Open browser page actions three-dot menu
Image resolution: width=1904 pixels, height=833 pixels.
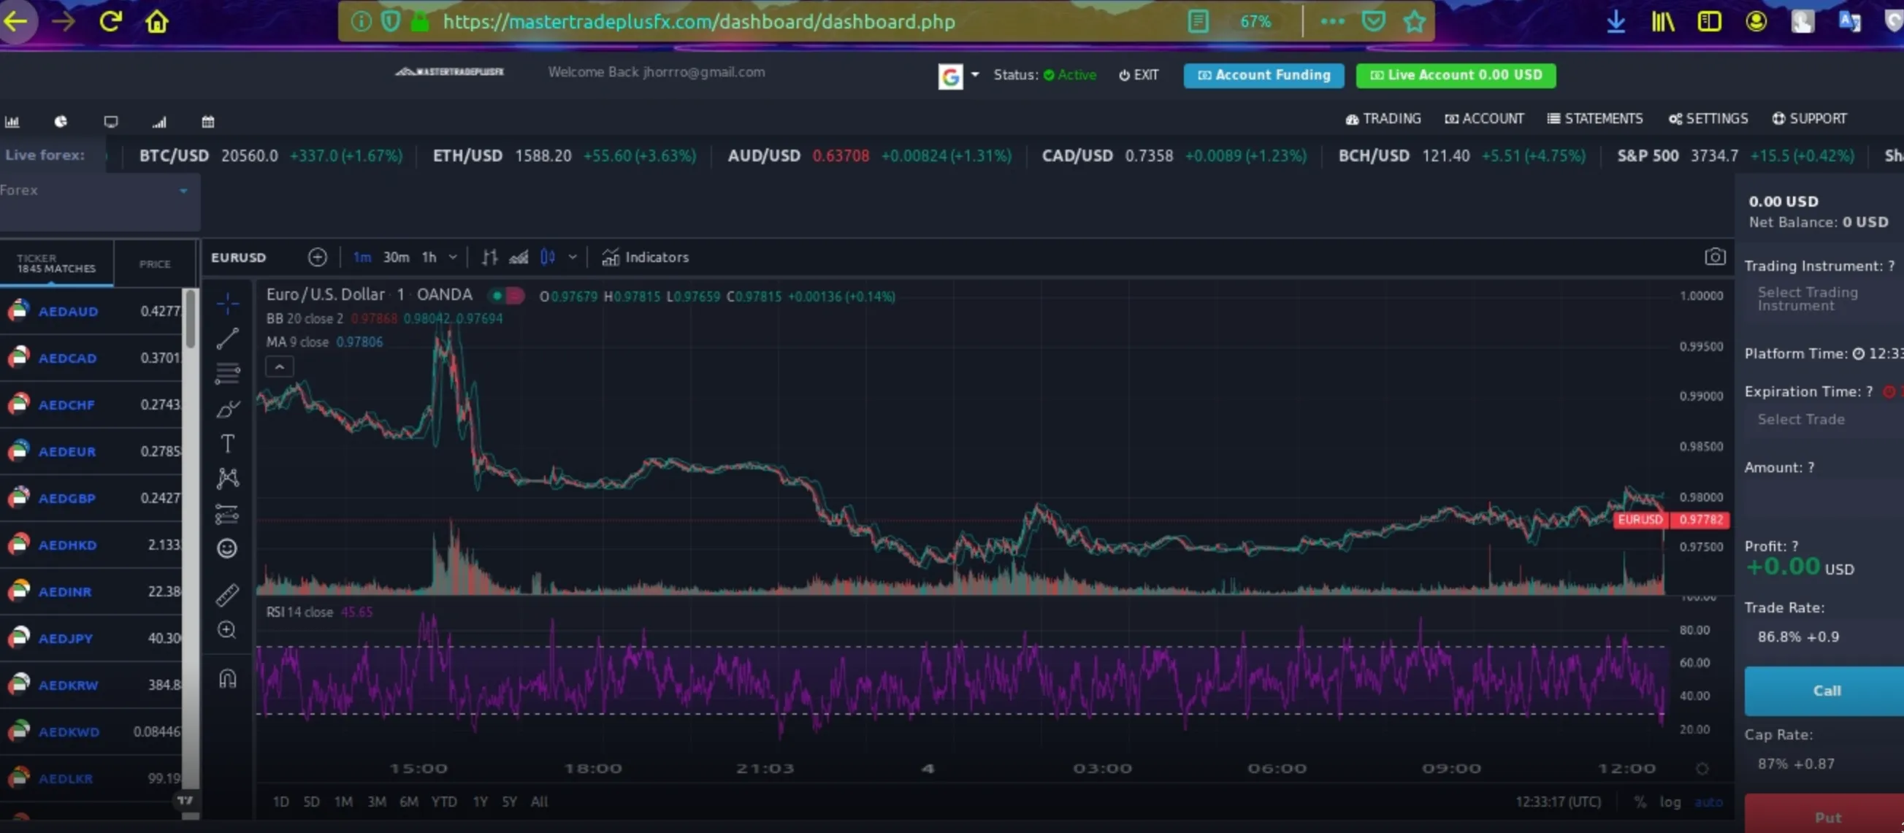(1333, 21)
